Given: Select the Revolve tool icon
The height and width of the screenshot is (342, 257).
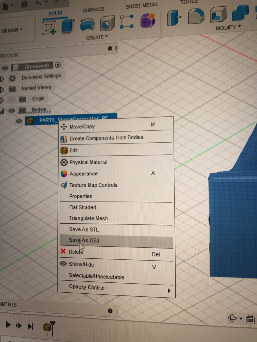Looking at the screenshot, I should tap(88, 25).
